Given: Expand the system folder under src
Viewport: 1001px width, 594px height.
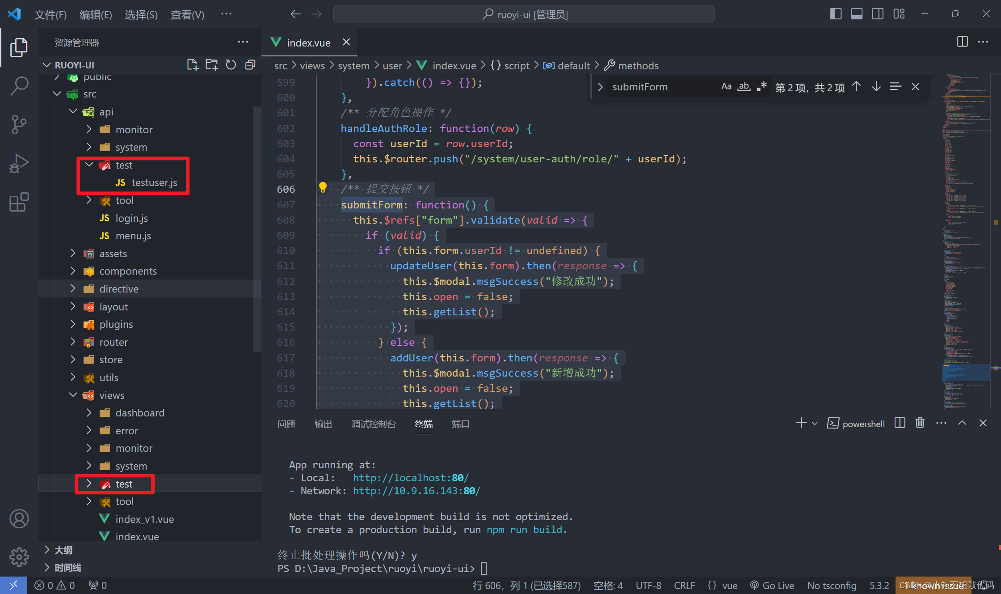Looking at the screenshot, I should (x=130, y=147).
